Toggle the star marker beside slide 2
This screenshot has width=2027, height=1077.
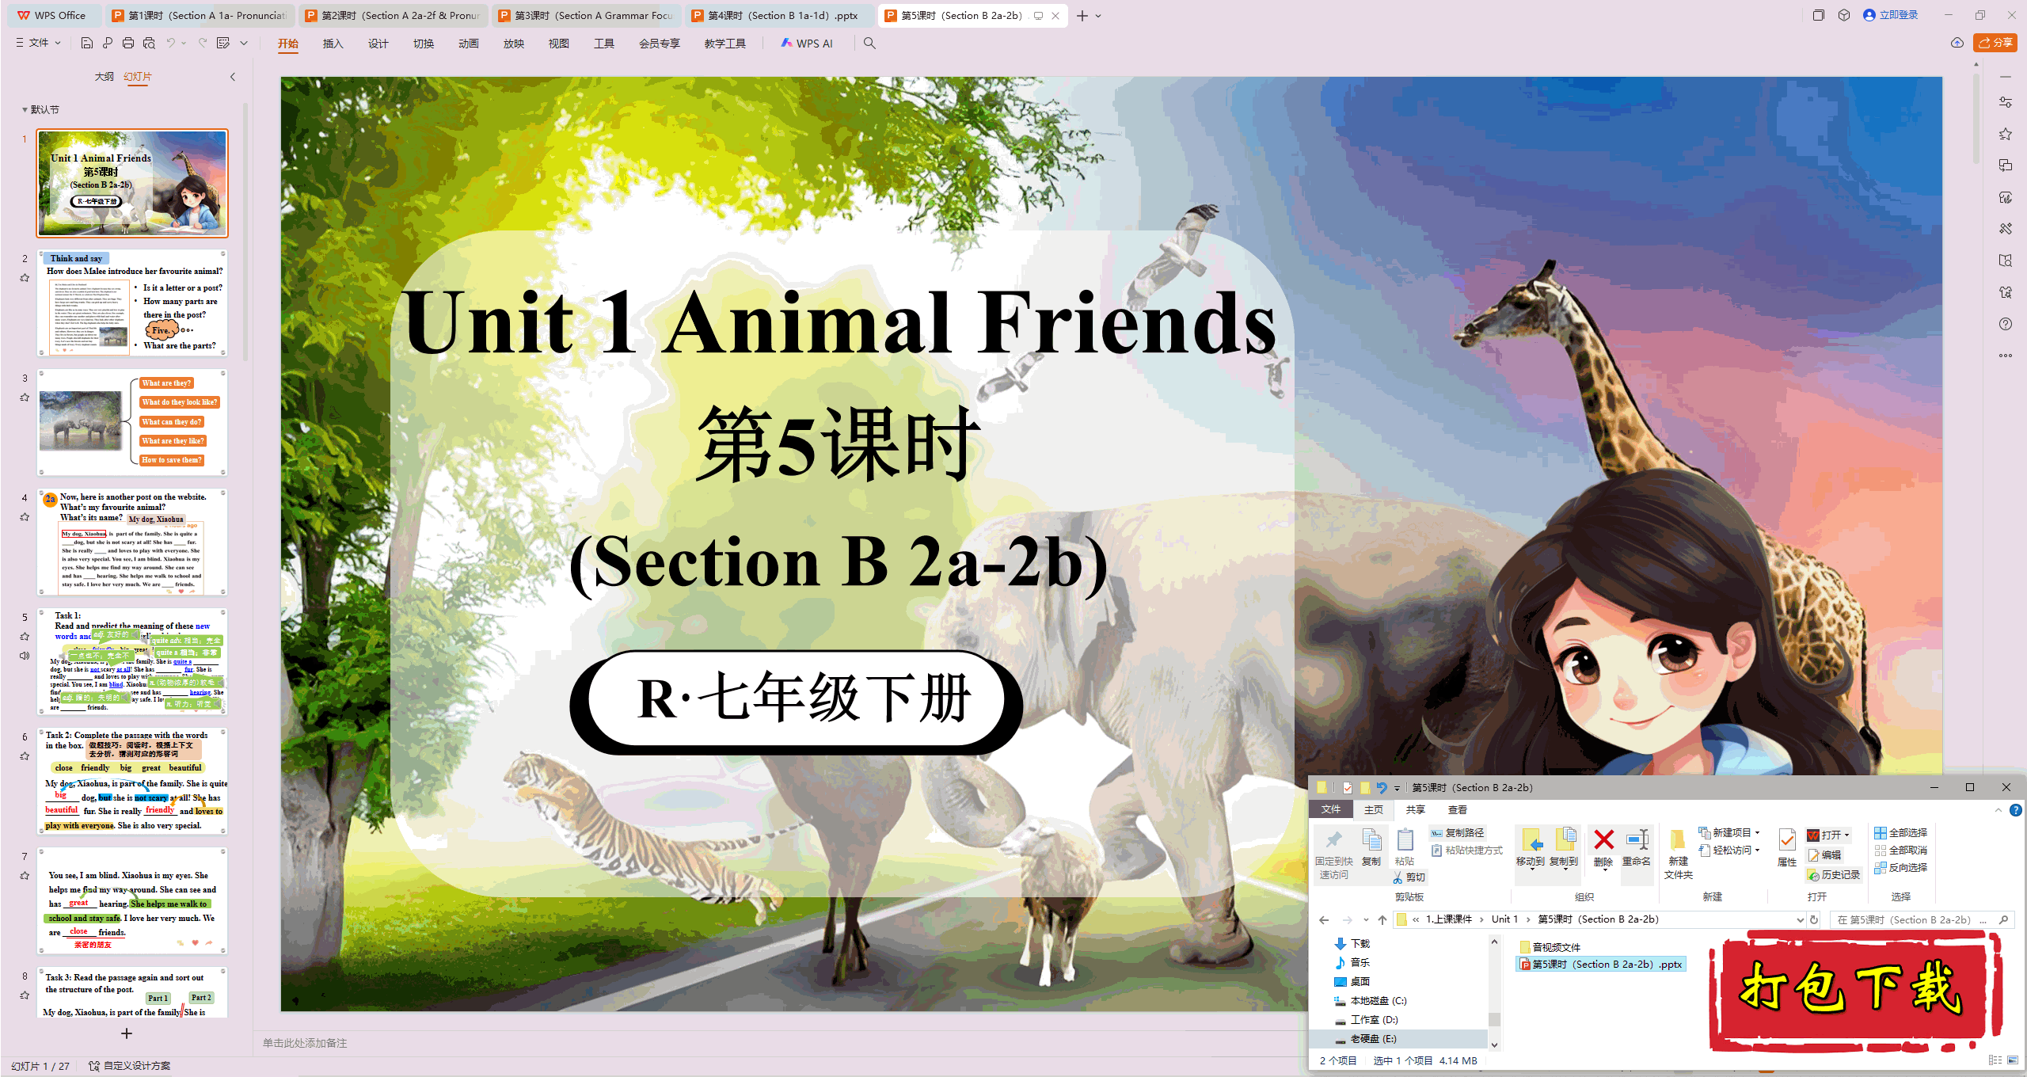tap(25, 278)
